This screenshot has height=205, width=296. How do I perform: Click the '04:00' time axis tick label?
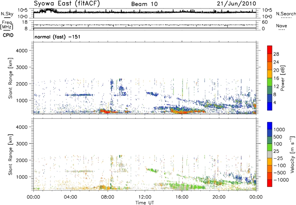tap(70, 197)
